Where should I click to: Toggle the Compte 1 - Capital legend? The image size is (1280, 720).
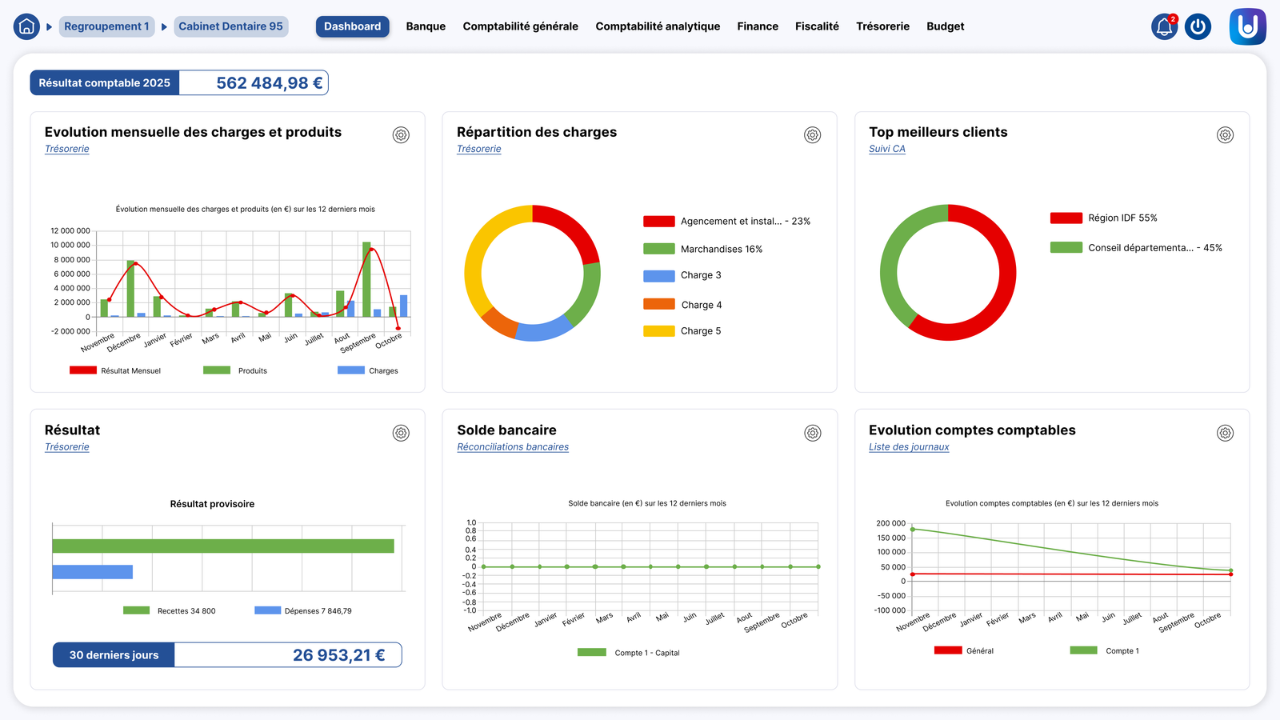pos(628,653)
